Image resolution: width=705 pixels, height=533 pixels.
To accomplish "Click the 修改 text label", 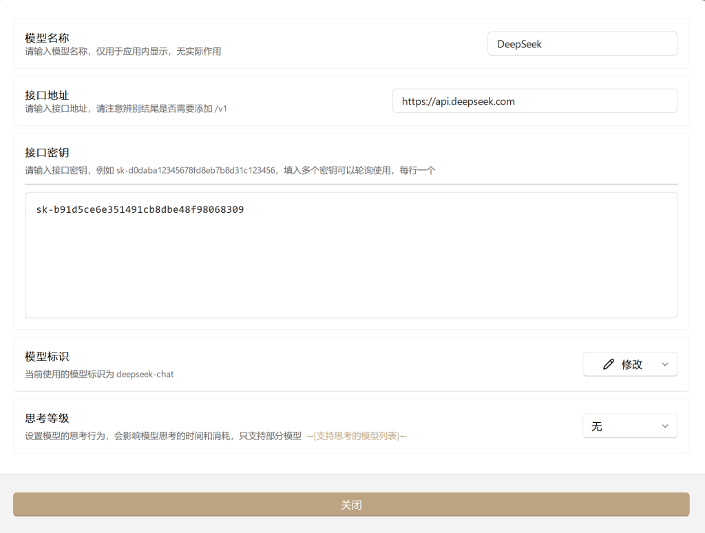I will [632, 364].
